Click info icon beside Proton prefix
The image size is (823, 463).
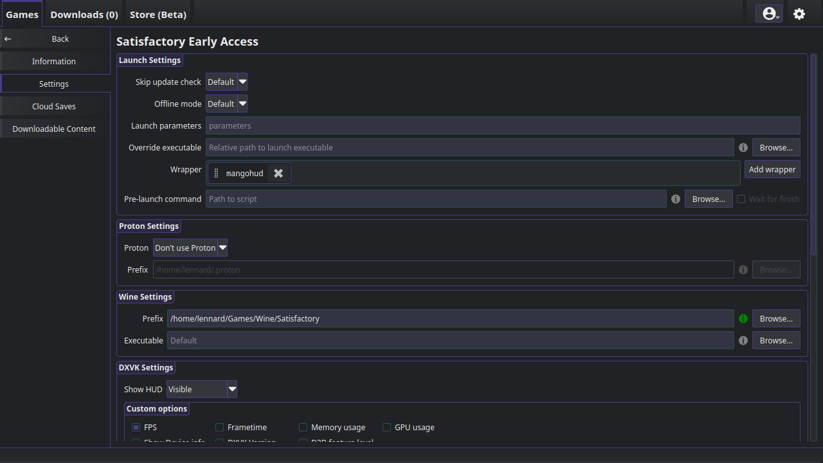tap(743, 269)
